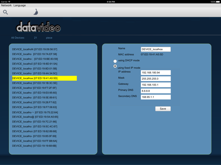
Task: Edit the Primary DNS field 8.8.8.8
Action: (x=156, y=91)
